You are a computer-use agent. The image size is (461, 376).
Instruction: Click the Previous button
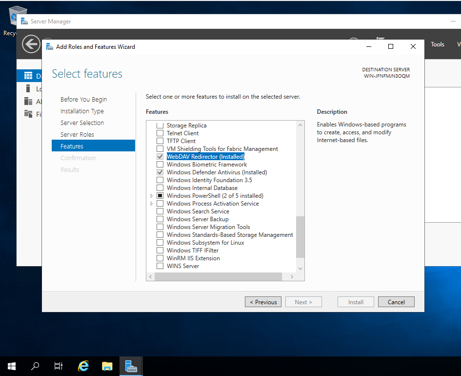tap(263, 302)
